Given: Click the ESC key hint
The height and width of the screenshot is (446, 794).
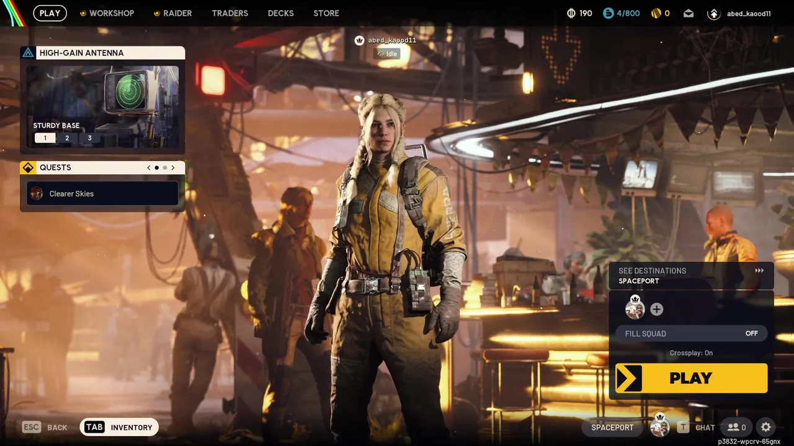Looking at the screenshot, I should [31, 427].
